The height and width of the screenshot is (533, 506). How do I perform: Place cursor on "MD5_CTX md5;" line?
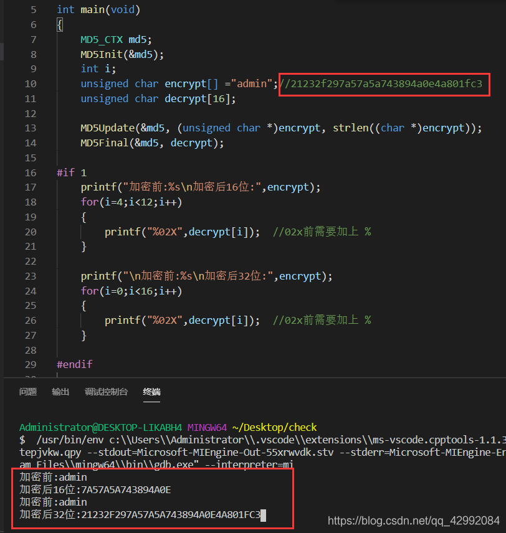pos(116,39)
